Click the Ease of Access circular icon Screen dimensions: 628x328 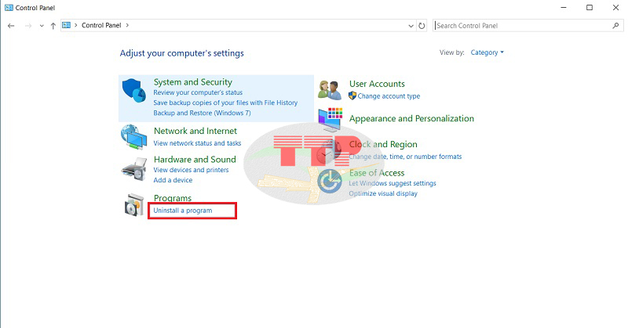(329, 182)
